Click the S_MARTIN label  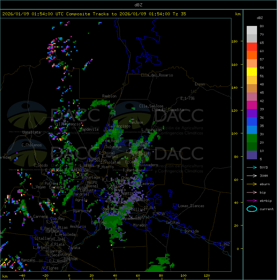tap(126, 194)
